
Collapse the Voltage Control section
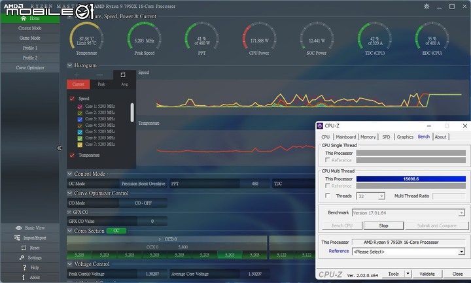coord(70,264)
